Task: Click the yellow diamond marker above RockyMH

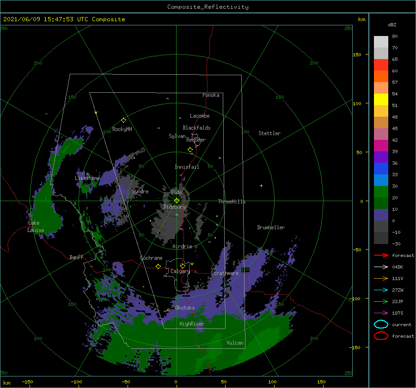Action: [123, 120]
